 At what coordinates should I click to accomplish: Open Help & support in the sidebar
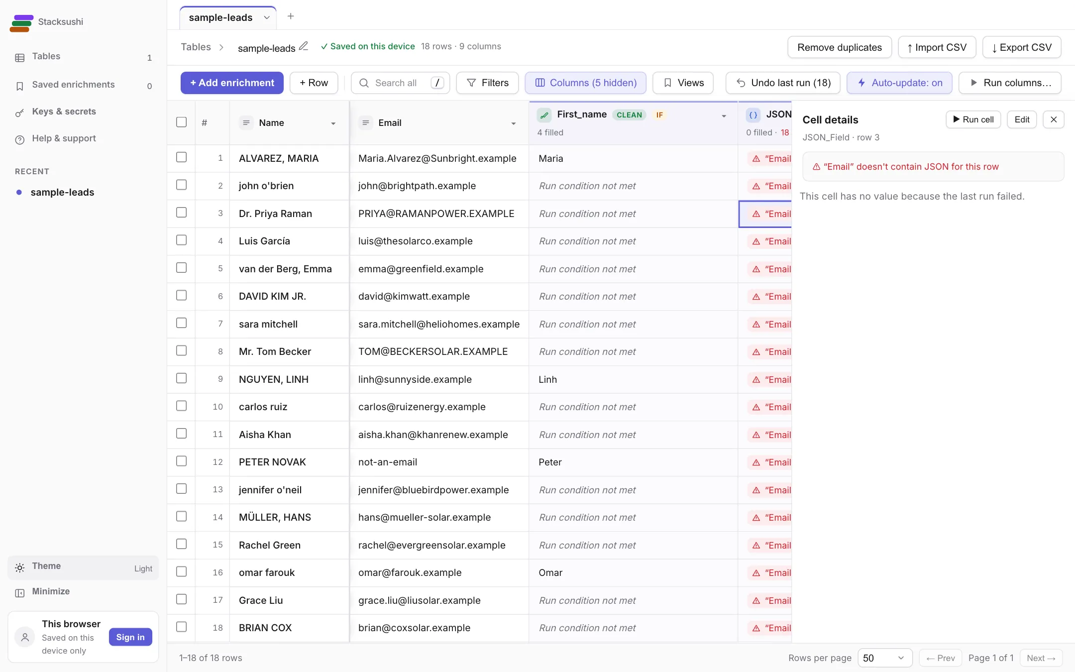83,139
